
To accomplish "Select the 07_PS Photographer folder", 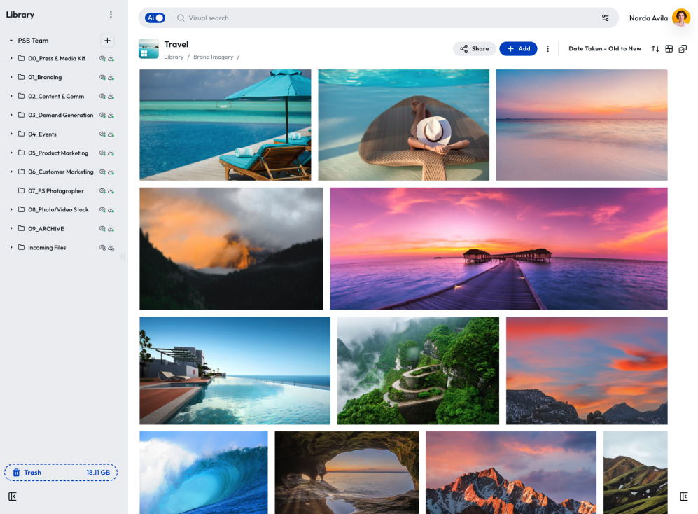I will coord(55,190).
